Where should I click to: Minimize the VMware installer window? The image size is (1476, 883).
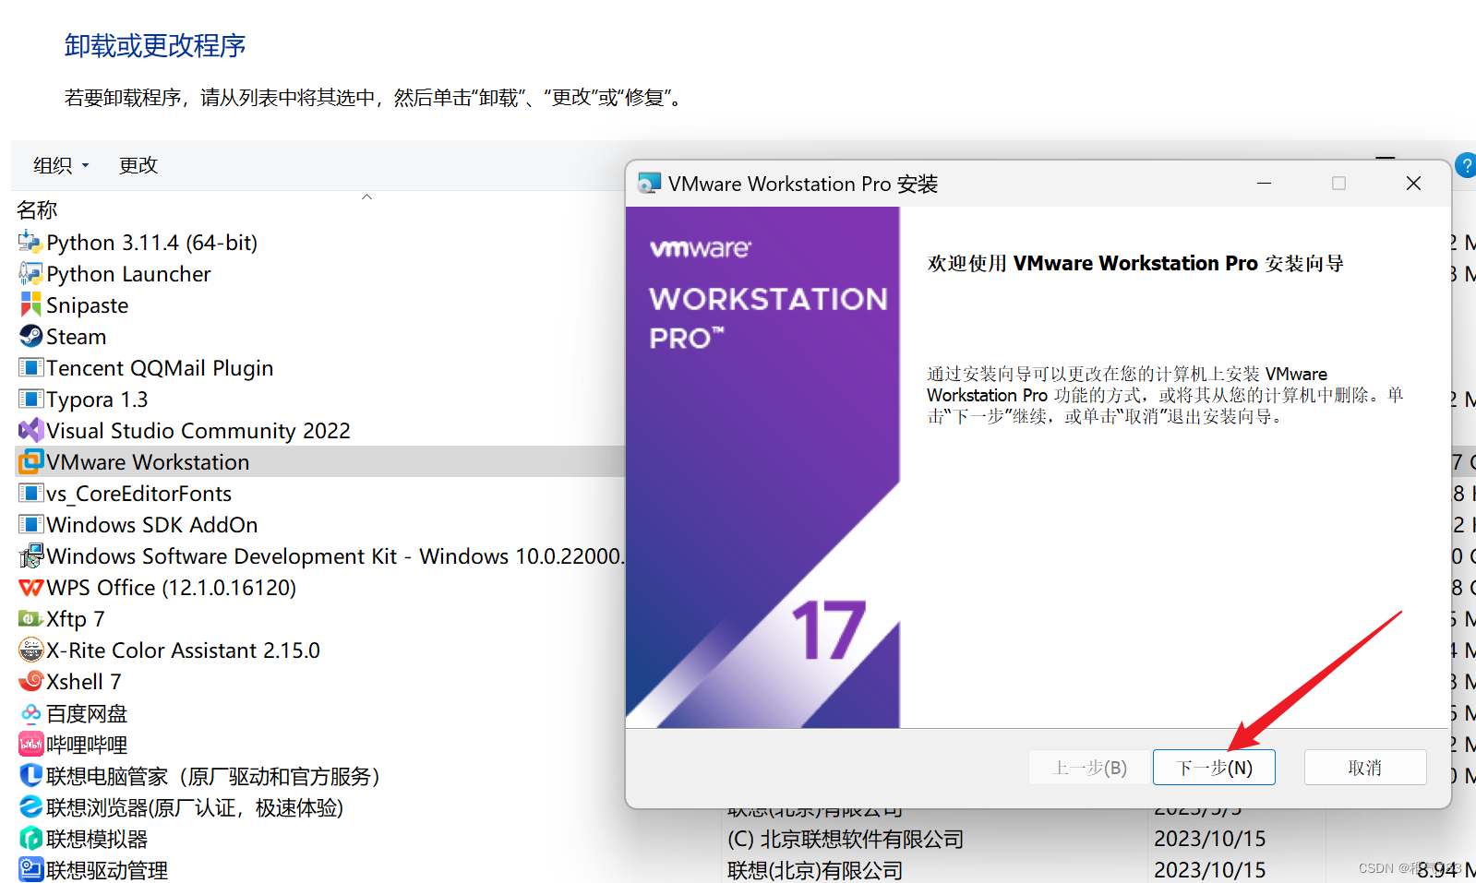click(x=1264, y=184)
